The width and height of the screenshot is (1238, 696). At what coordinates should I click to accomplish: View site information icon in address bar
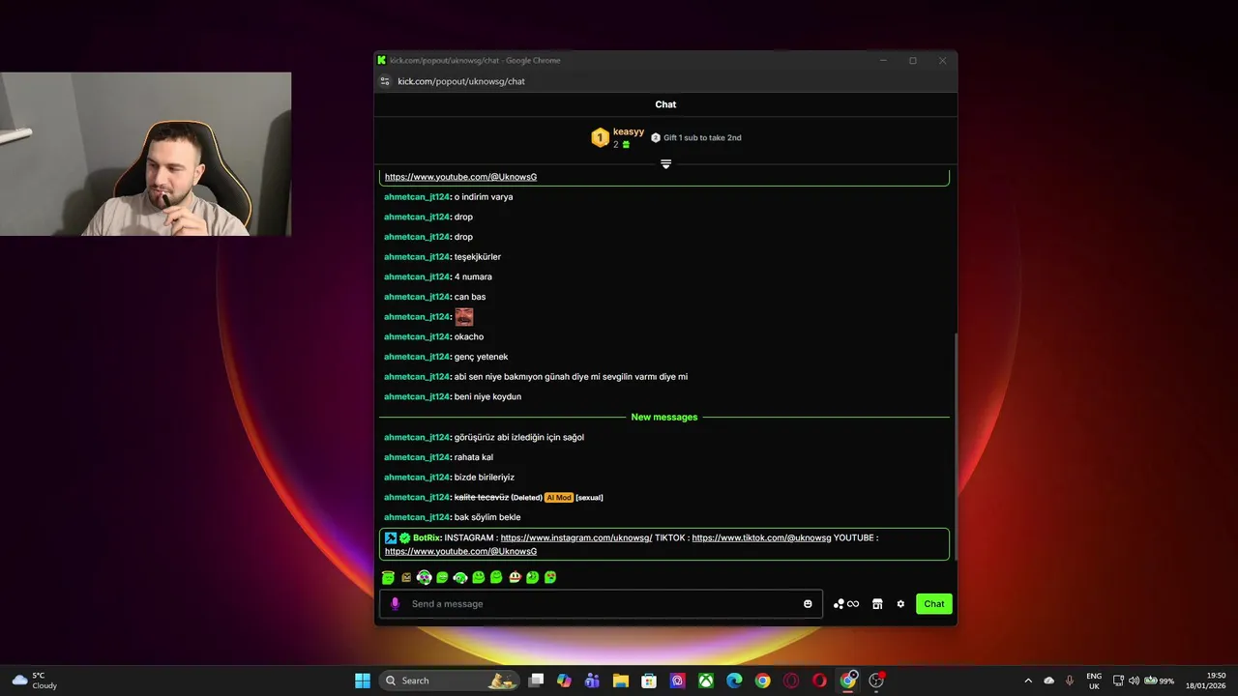point(385,81)
